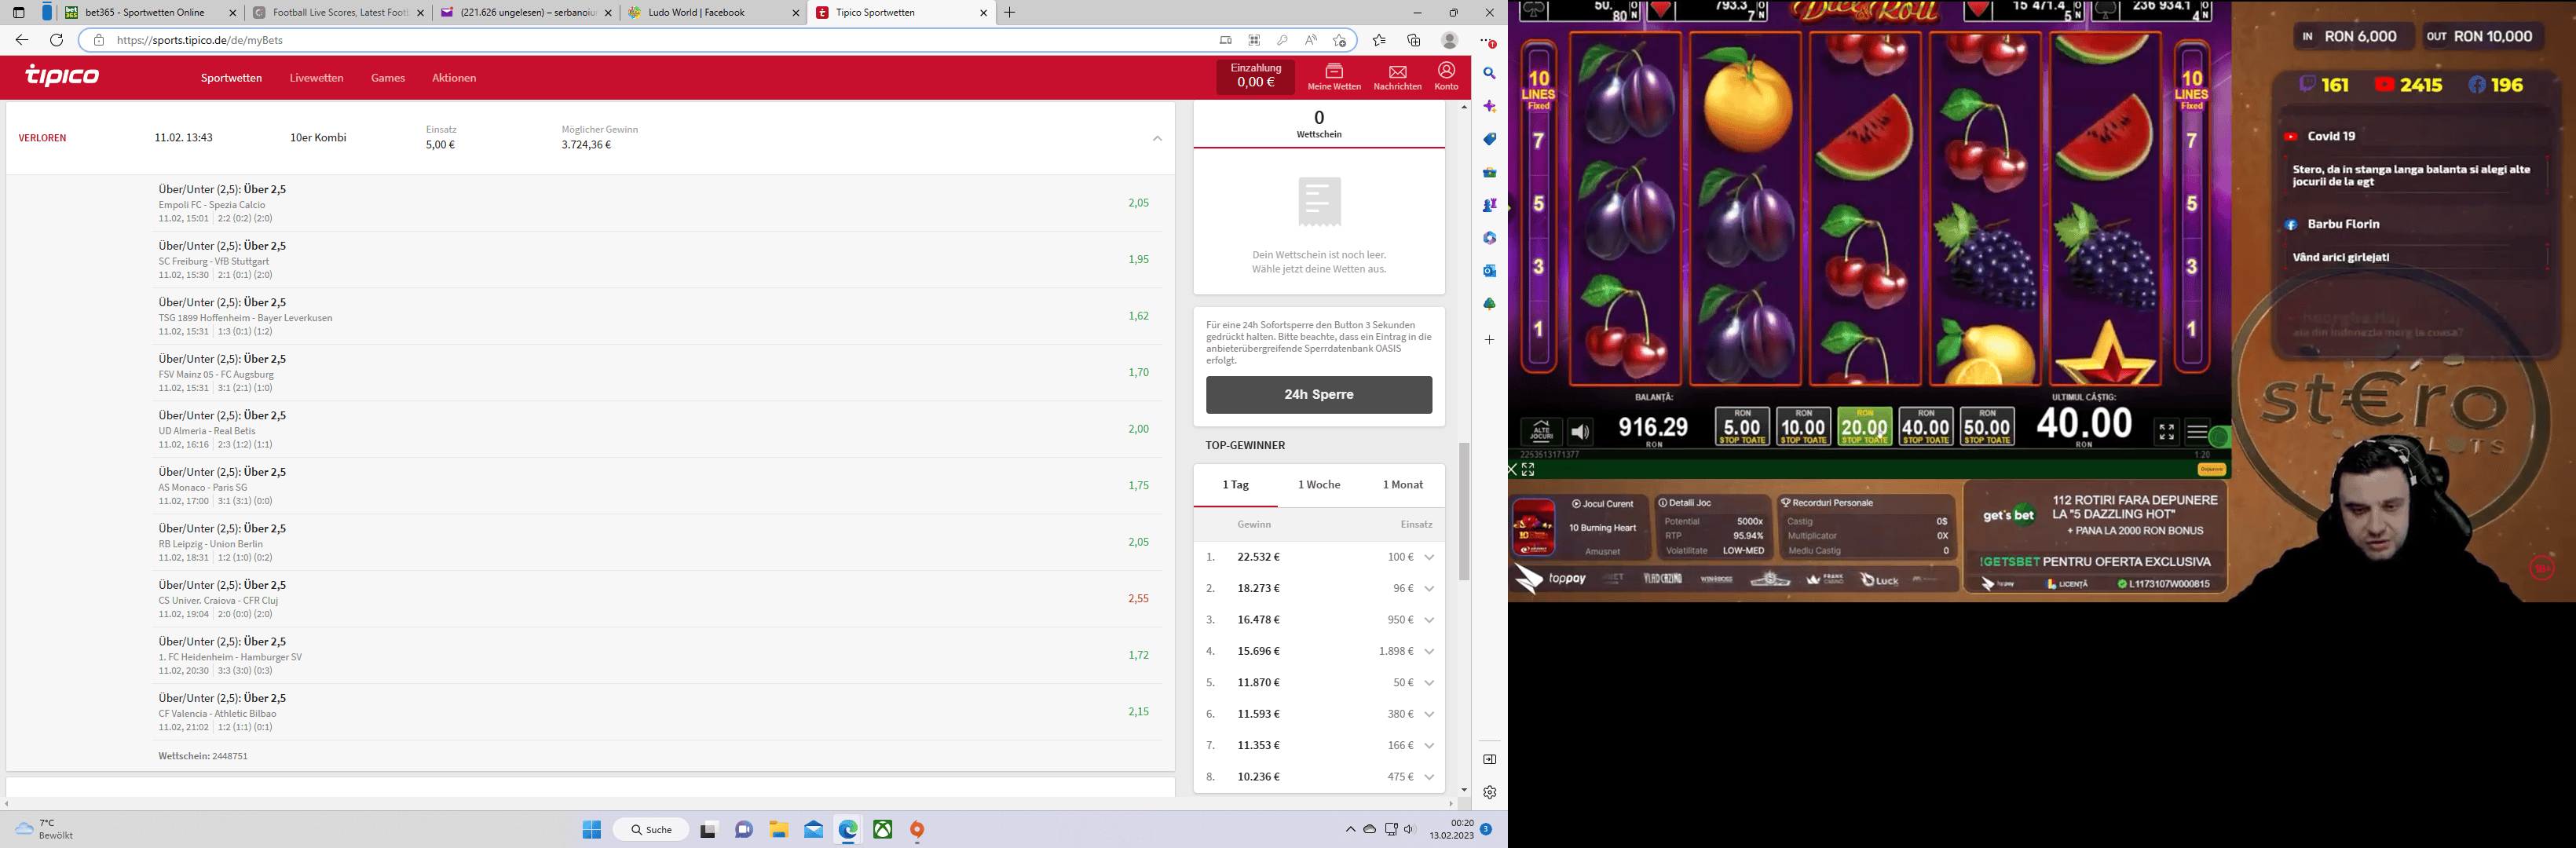Open a new browser tab

coord(1009,13)
